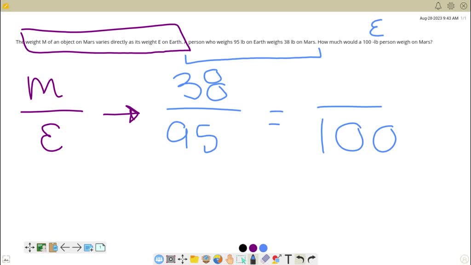This screenshot has width=471, height=265.
Task: Go to the previous page with left arrow
Action: coord(65,248)
